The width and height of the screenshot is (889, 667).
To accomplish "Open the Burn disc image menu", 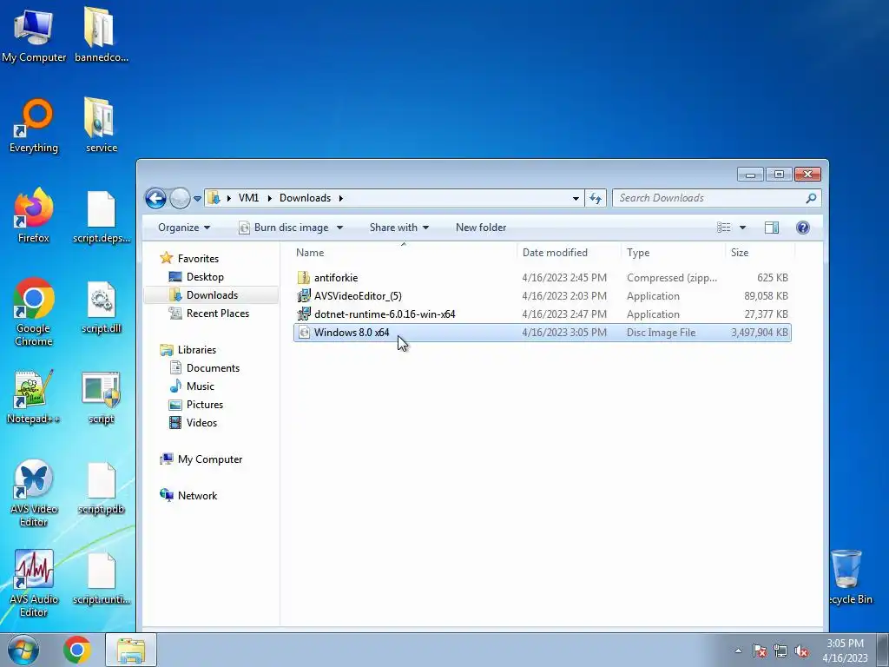I will coord(290,228).
